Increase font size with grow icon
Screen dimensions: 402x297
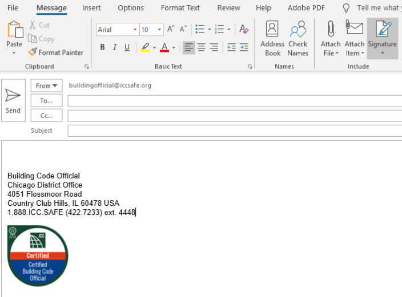(171, 29)
